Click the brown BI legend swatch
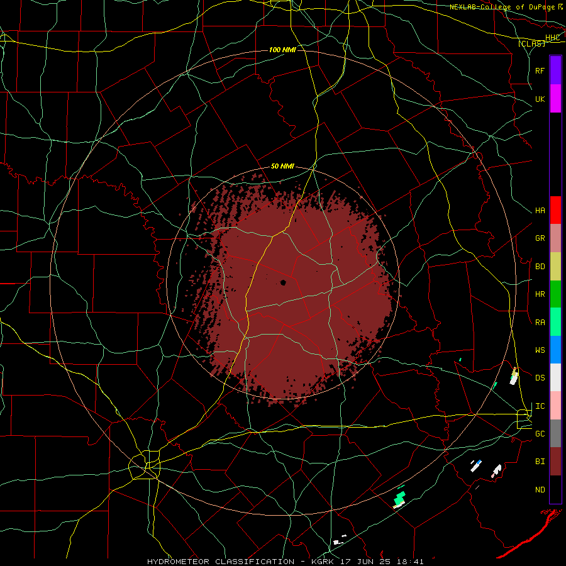The image size is (566, 566). point(555,462)
